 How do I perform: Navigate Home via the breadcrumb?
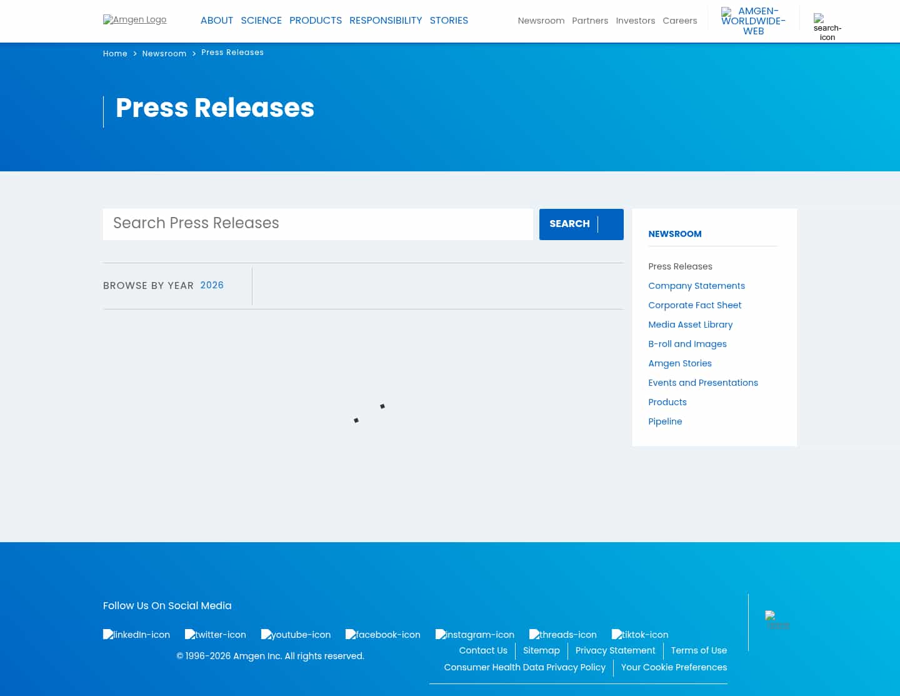pos(115,54)
